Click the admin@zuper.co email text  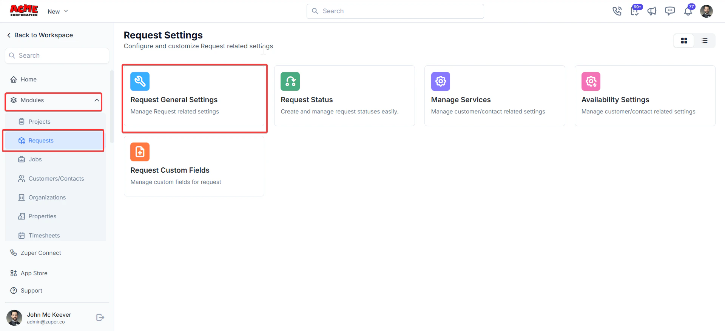click(x=46, y=322)
